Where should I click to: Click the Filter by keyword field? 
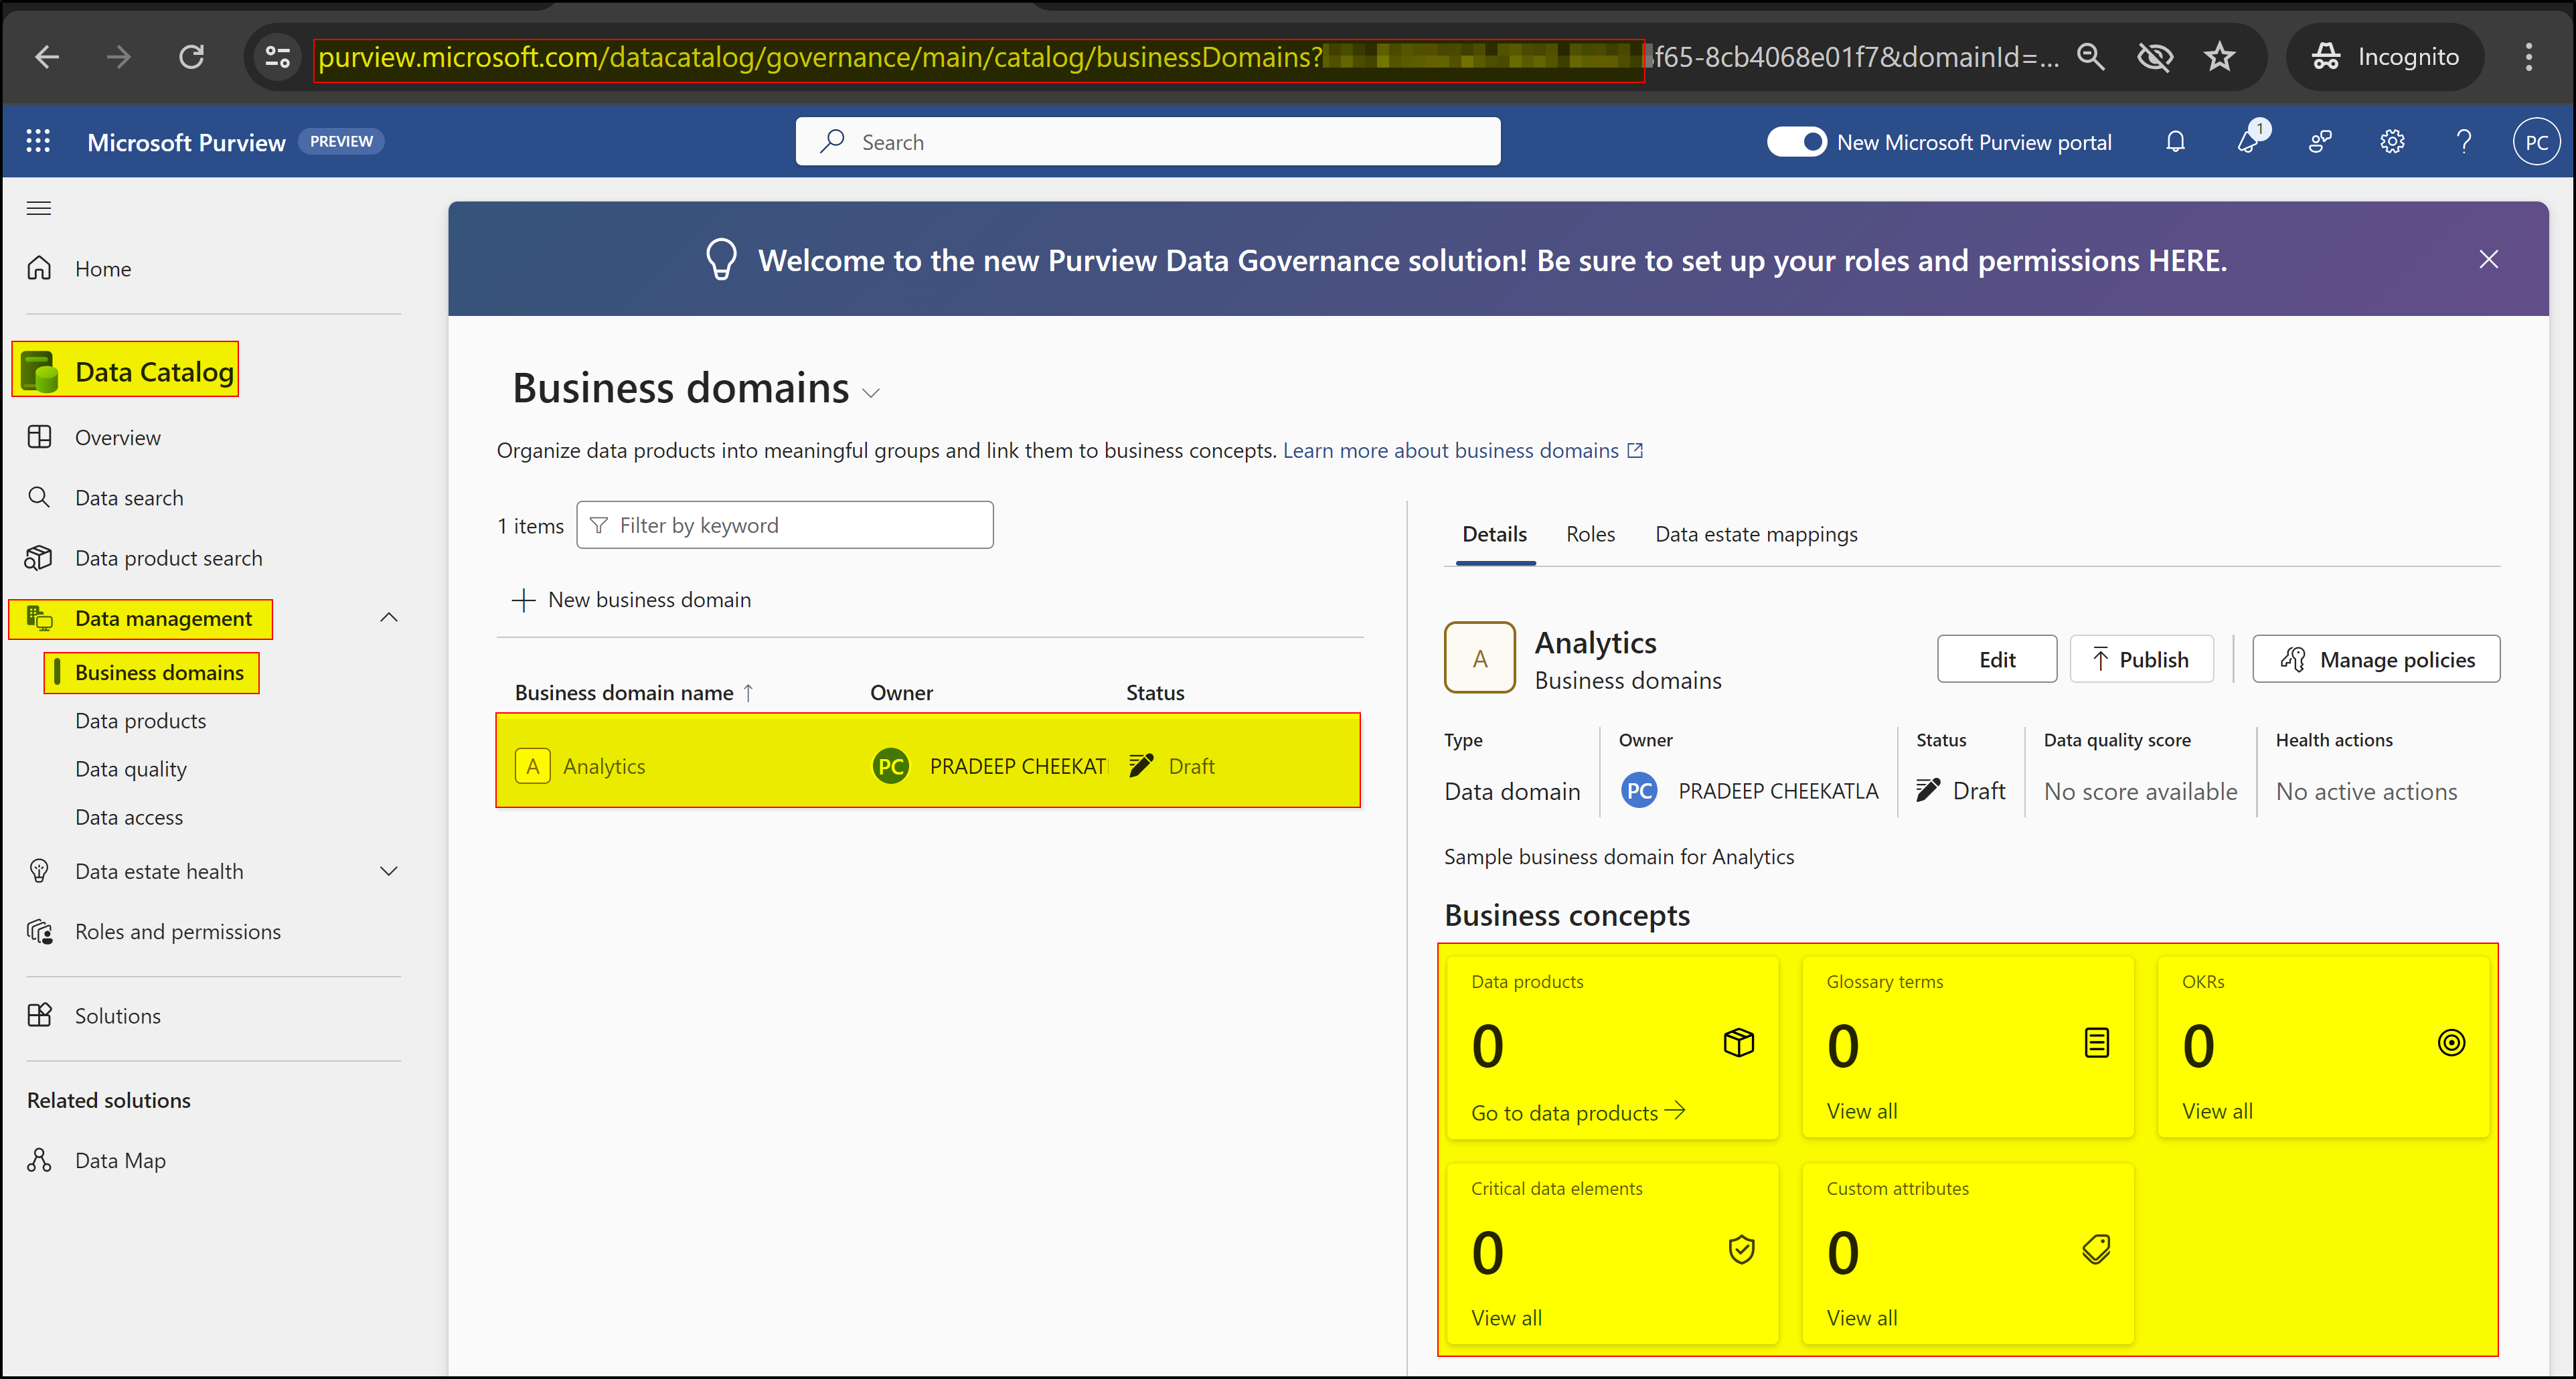784,525
